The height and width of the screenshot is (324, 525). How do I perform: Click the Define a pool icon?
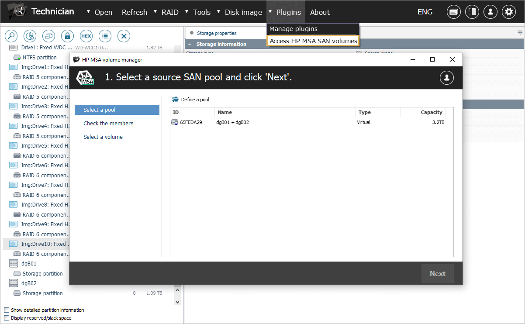[175, 100]
